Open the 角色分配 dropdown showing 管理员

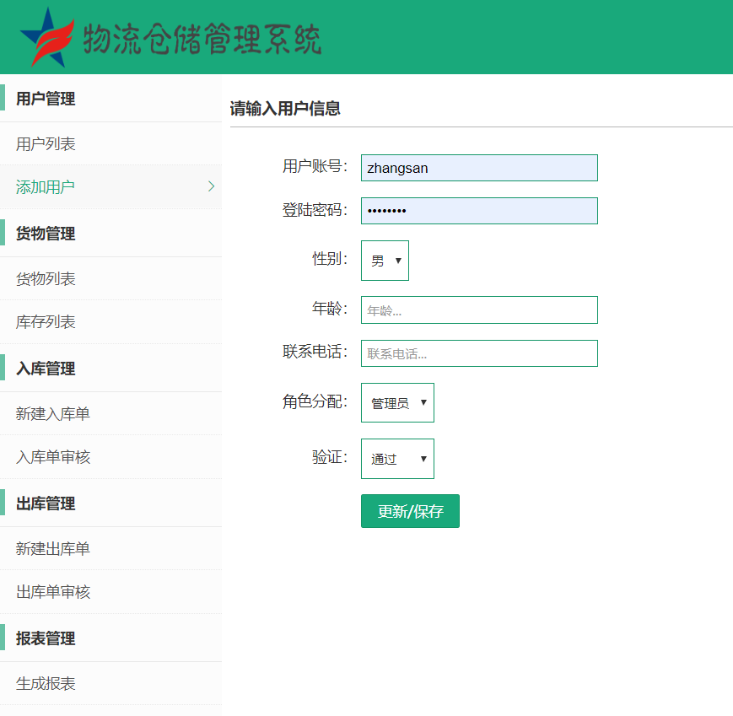(397, 403)
